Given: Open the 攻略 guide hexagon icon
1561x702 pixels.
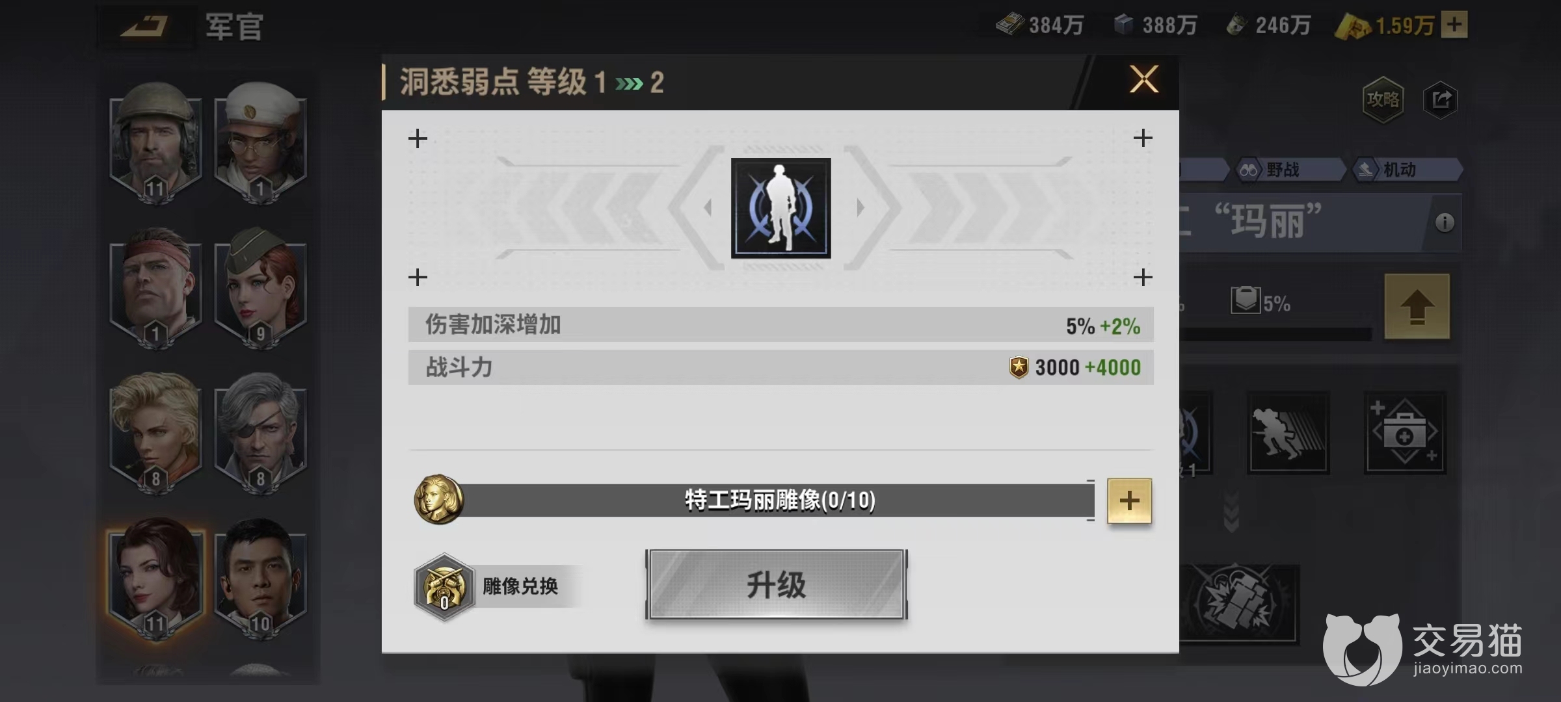Looking at the screenshot, I should pos(1383,99).
